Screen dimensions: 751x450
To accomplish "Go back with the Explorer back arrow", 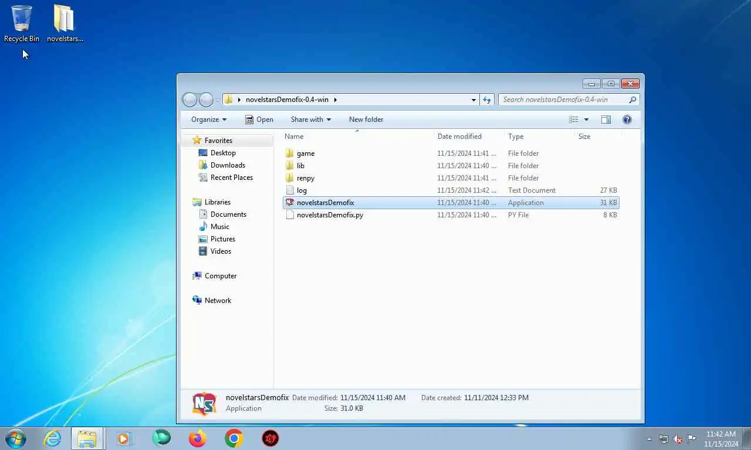I will point(190,100).
